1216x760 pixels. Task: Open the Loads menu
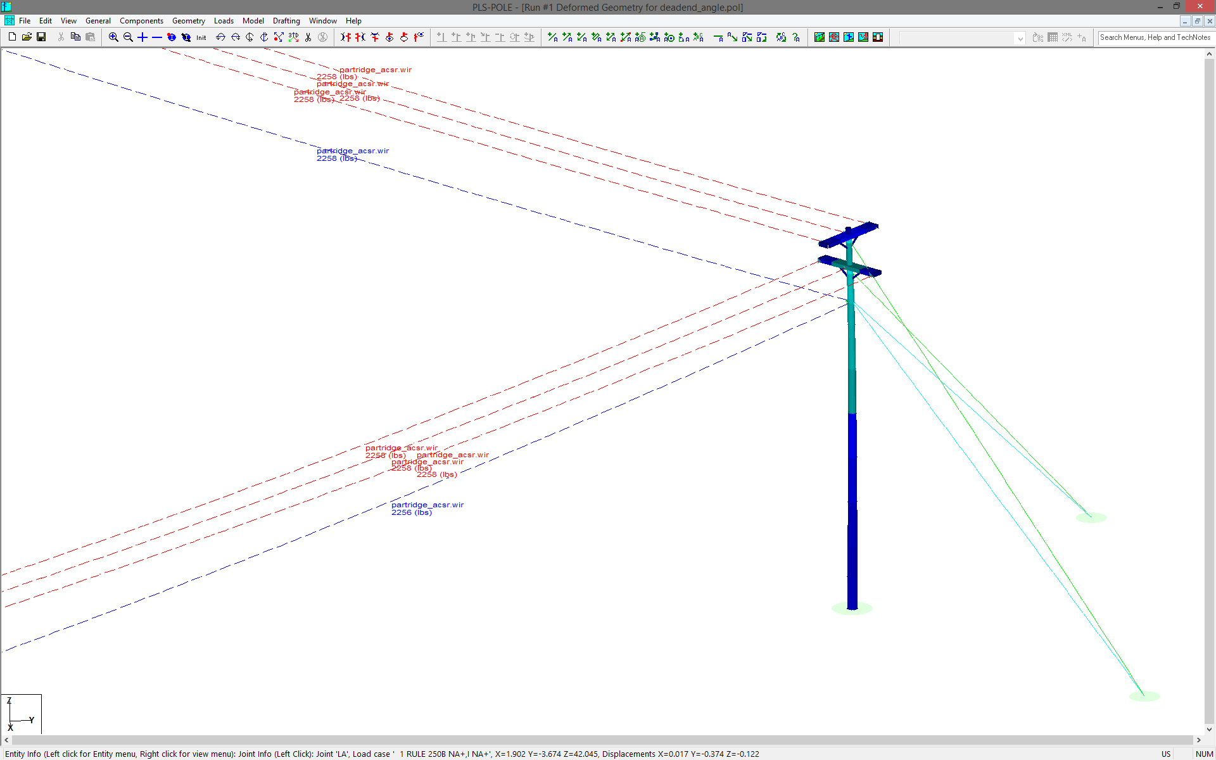tap(224, 21)
